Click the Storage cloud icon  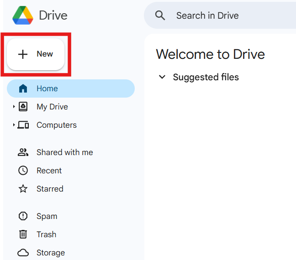point(23,253)
